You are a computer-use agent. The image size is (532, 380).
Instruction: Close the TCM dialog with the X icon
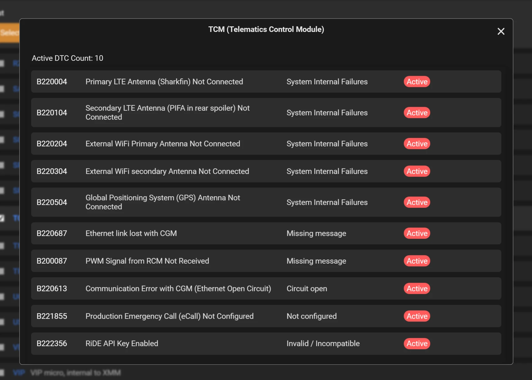coord(501,31)
